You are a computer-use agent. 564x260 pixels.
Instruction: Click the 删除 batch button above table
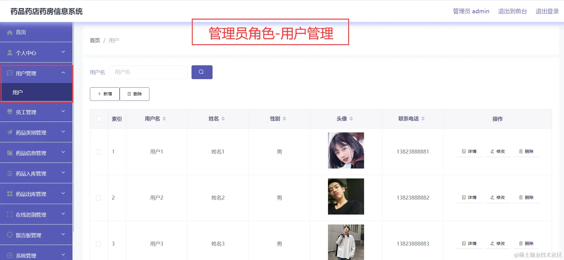(x=134, y=94)
